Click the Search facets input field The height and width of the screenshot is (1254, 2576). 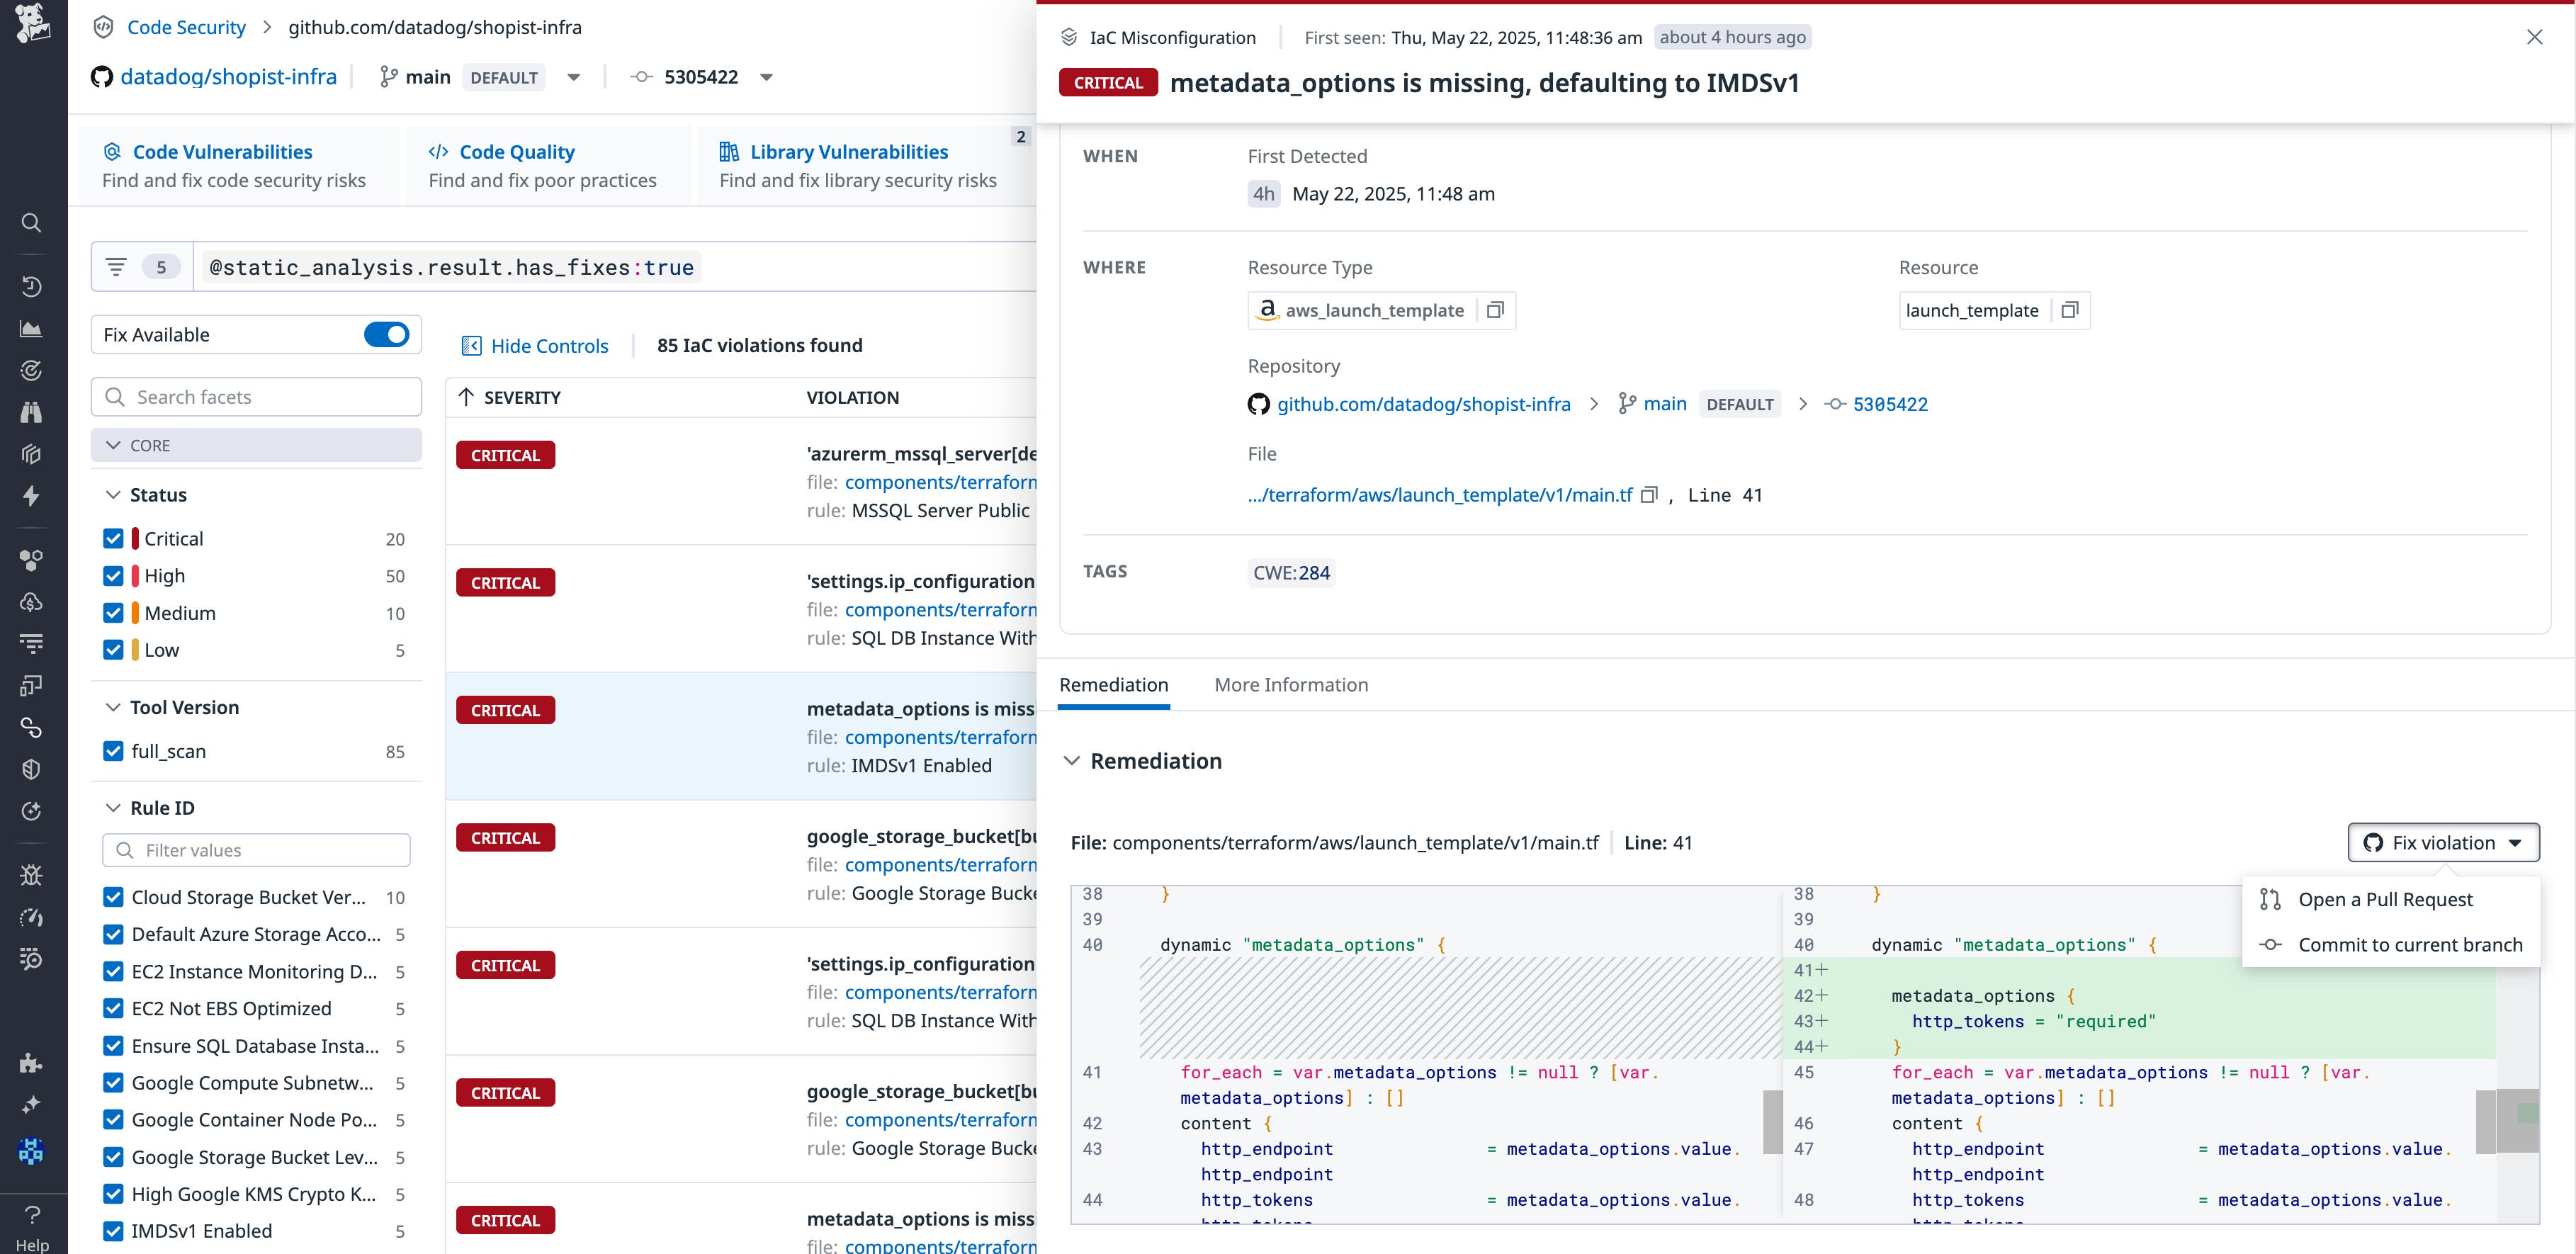pos(255,397)
